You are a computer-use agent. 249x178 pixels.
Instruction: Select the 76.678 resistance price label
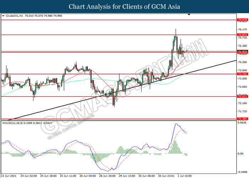[x=242, y=20]
